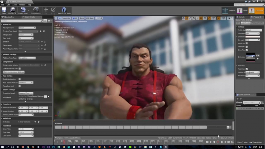Open the Compression toolbar tool

tap(36, 11)
